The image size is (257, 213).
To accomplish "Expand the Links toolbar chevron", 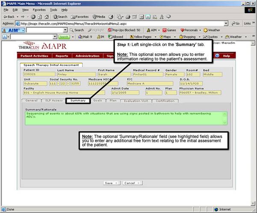I will click(x=254, y=23).
